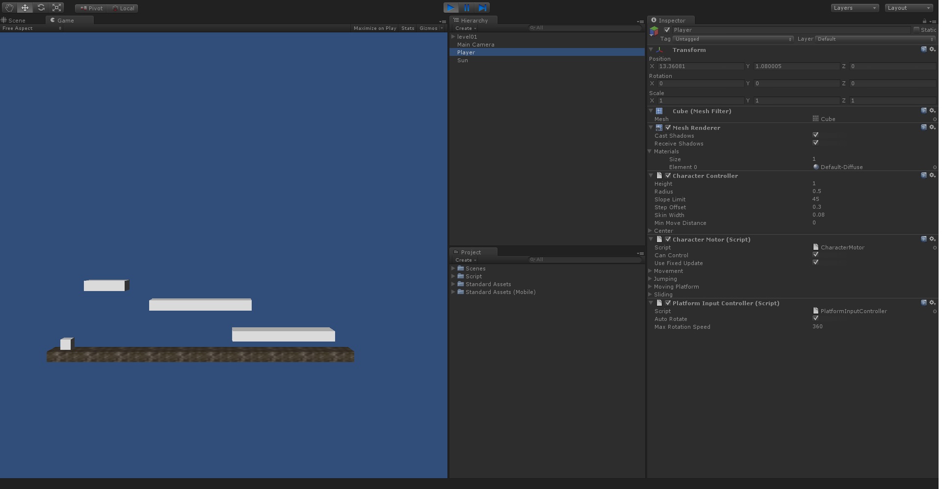Select the Scale tool
This screenshot has height=489, width=942.
[x=57, y=8]
